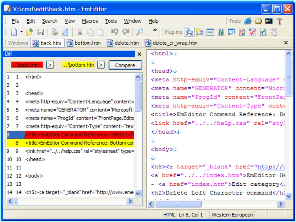Switch to the bottom.htm tab
The width and height of the screenshot is (296, 222).
click(83, 43)
